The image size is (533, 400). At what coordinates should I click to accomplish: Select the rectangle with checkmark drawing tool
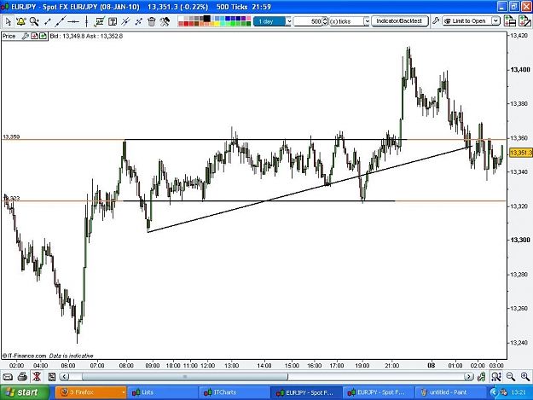(100, 22)
